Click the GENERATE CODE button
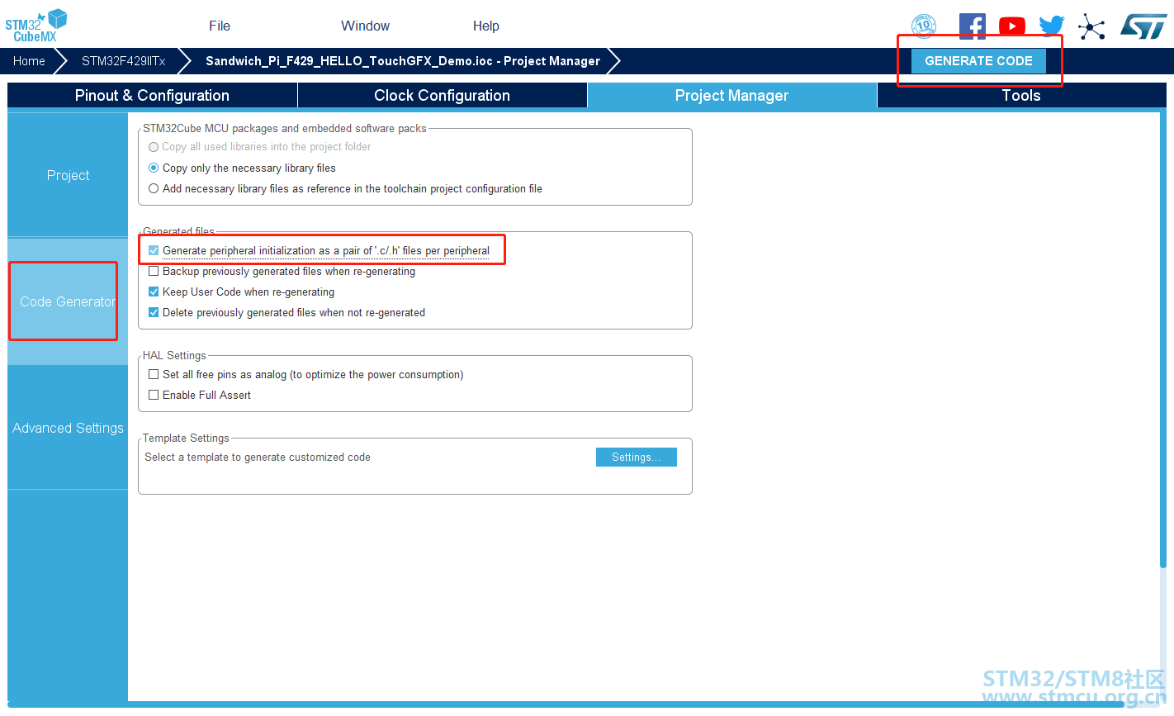Screen dimensions: 1174x716 [978, 61]
